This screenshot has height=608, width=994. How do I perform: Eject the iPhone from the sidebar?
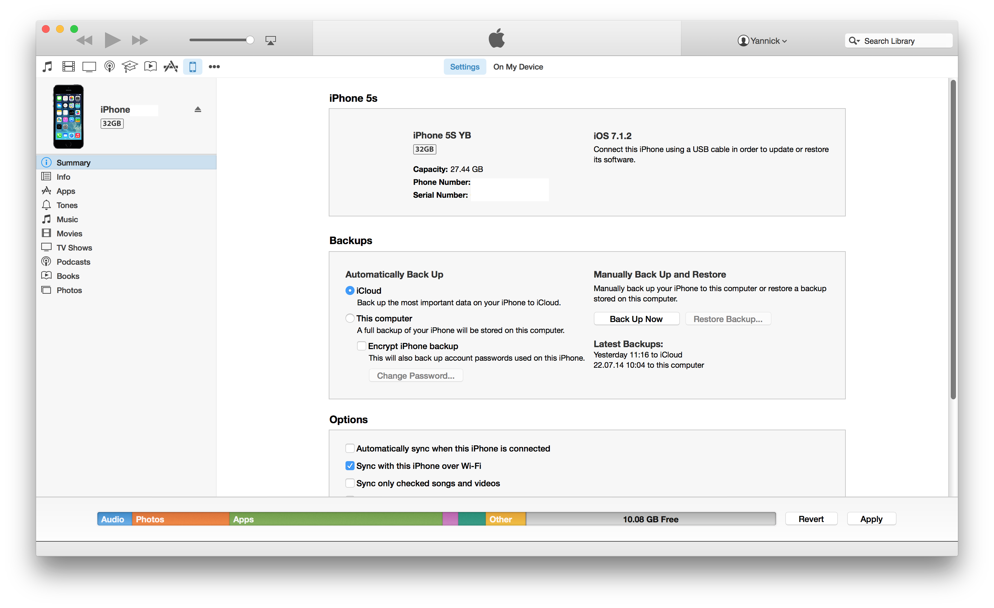pos(198,109)
